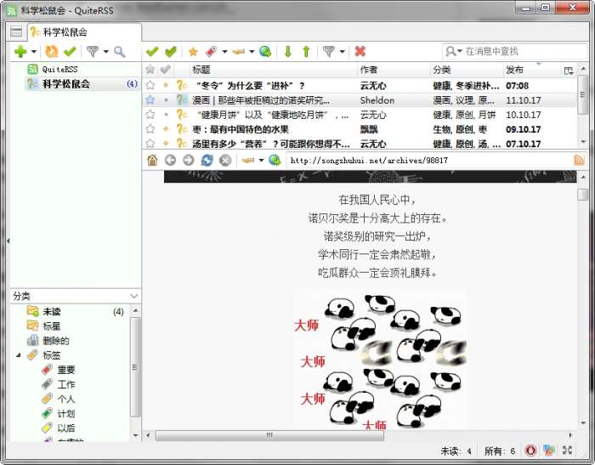Click the fullscreen icon in status bar
The image size is (595, 465).
pyautogui.click(x=567, y=451)
